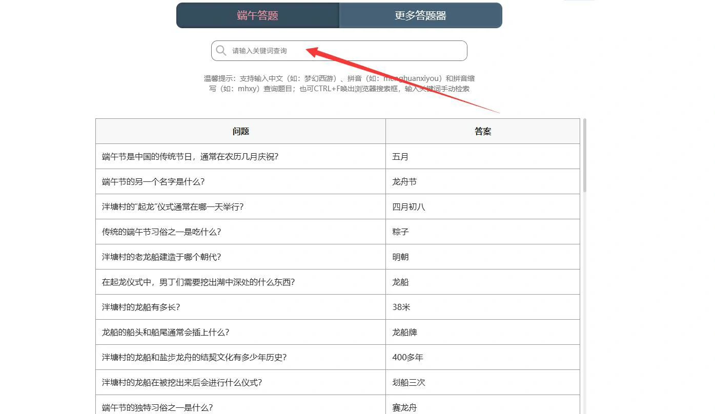The image size is (715, 414).
Task: Select answer cell 粽子
Action: (483, 232)
